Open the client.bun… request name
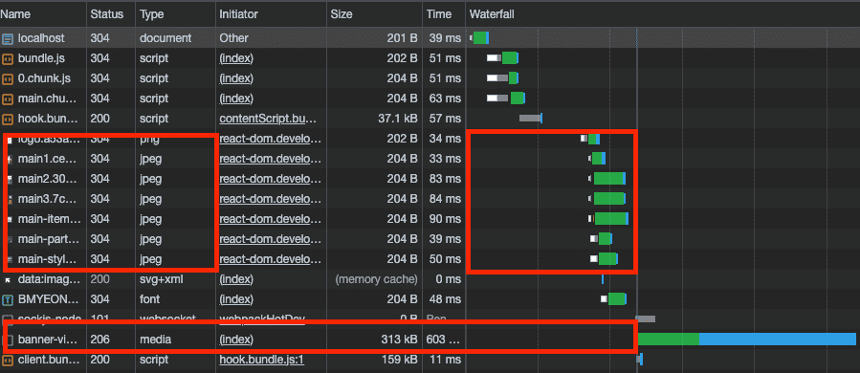Screen dimensions: 860x373 [50, 360]
